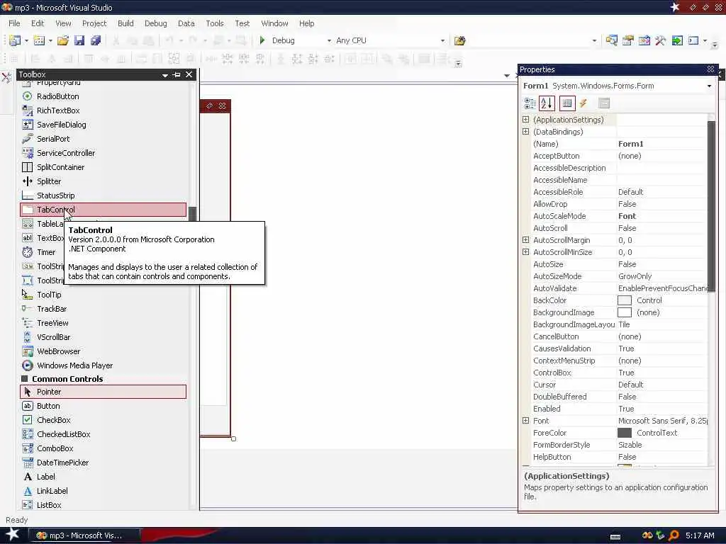The image size is (726, 544).
Task: Expand the Font property node
Action: click(525, 421)
